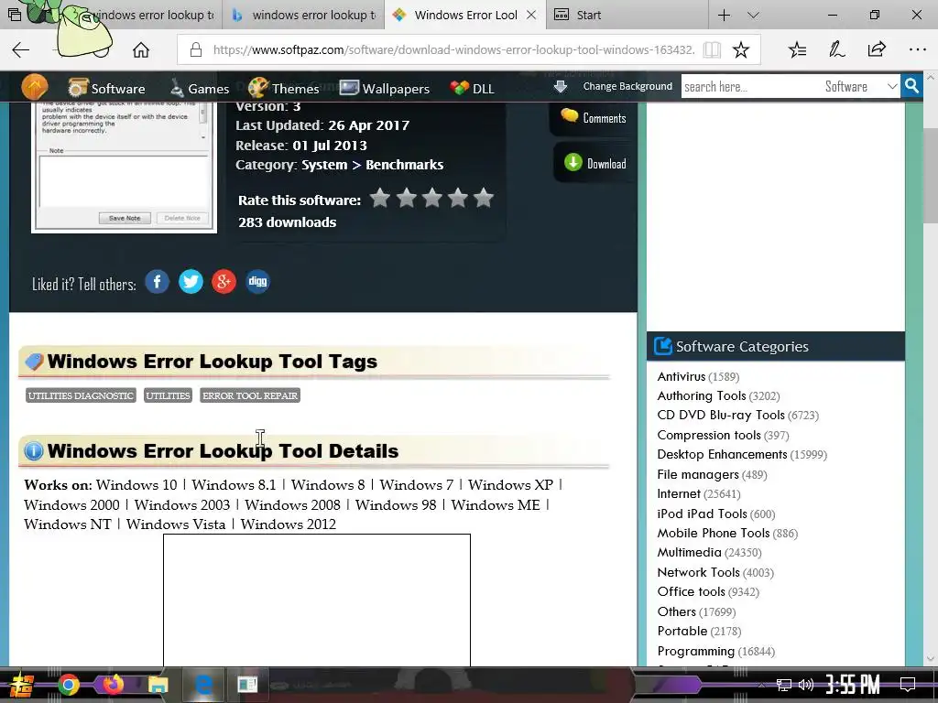Viewport: 938px width, 703px height.
Task: Toggle the Reading view book icon
Action: click(712, 49)
